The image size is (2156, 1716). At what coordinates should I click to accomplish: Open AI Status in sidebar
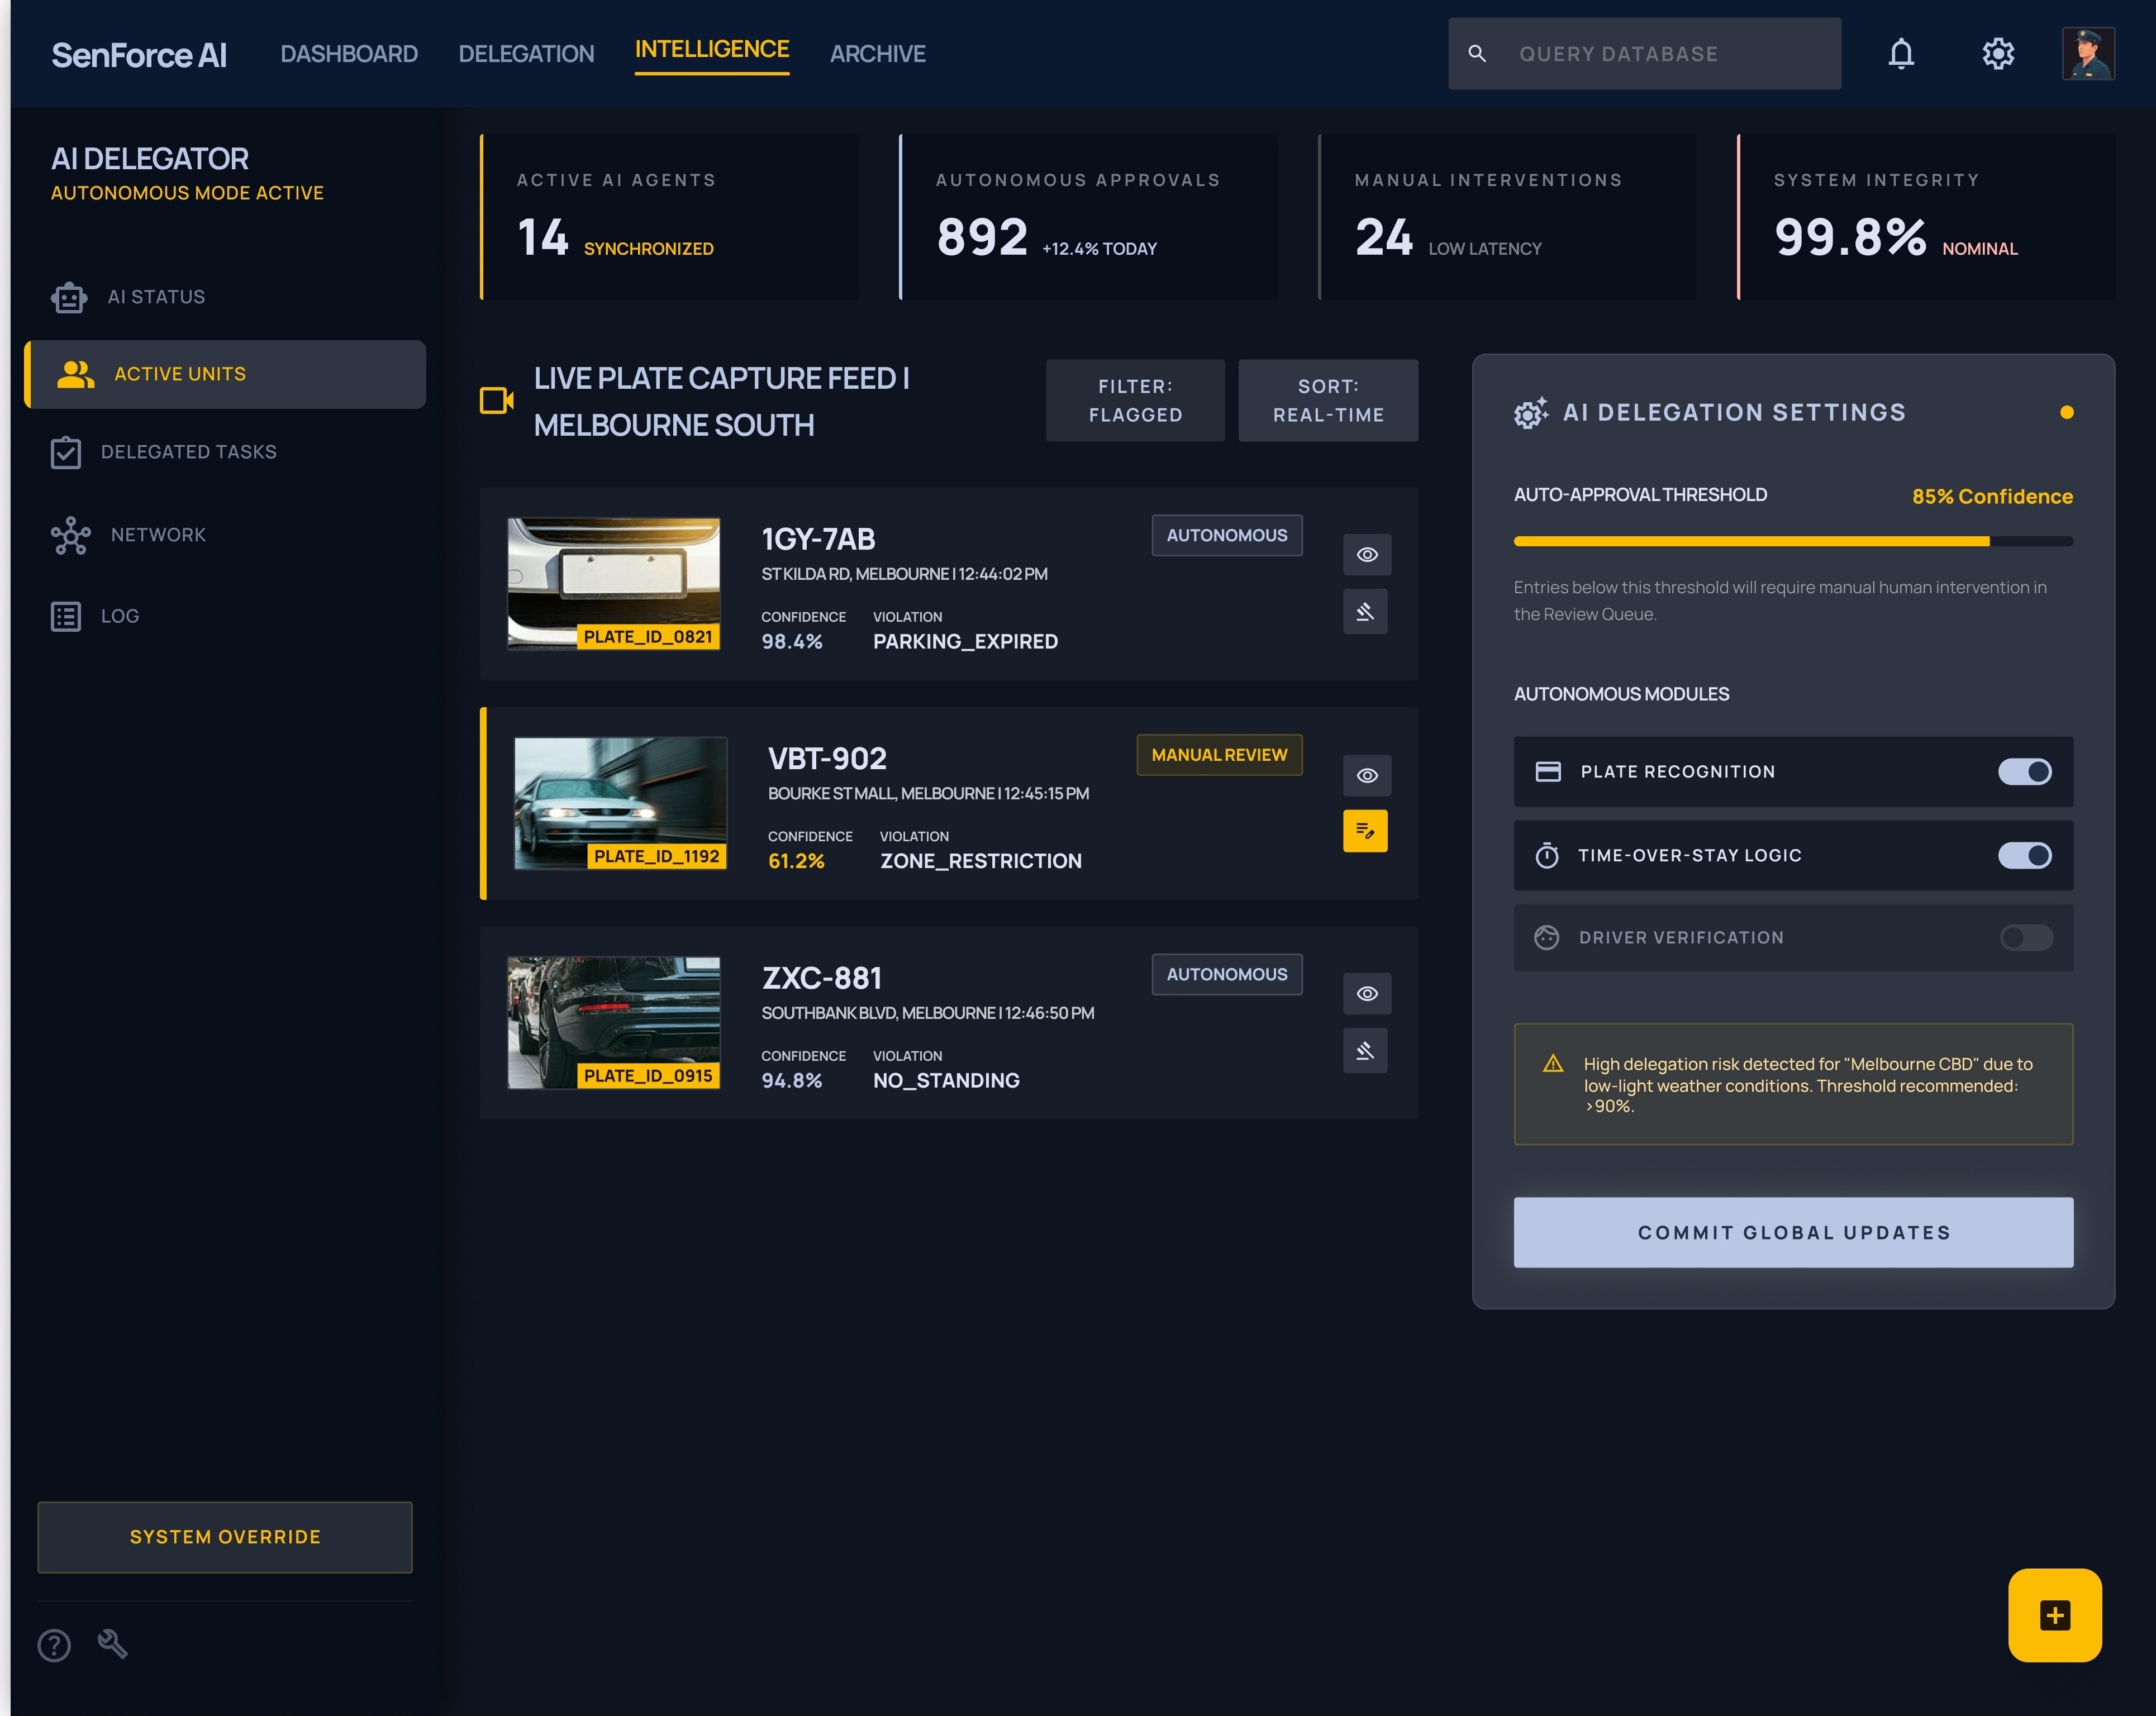point(225,297)
